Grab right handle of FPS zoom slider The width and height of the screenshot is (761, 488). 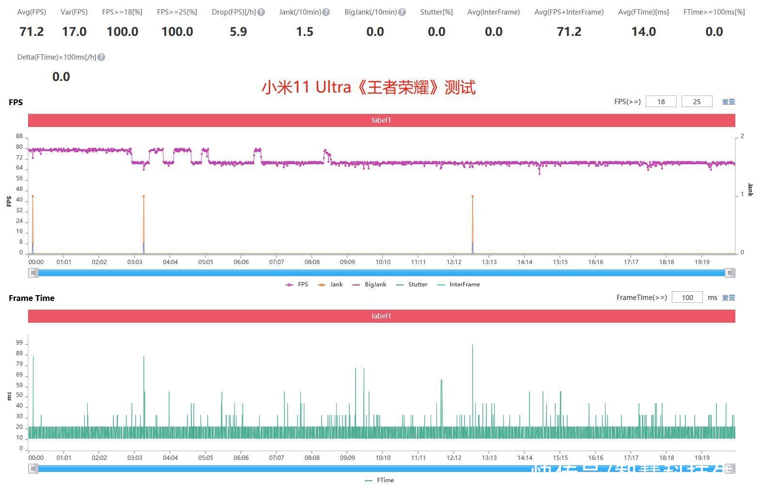[730, 273]
